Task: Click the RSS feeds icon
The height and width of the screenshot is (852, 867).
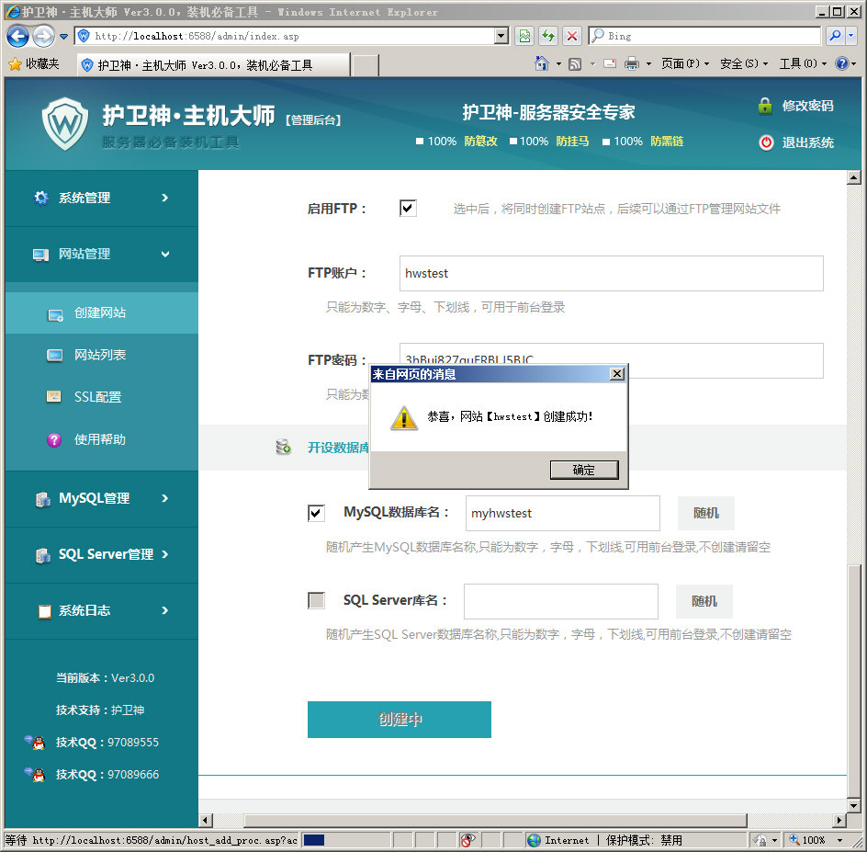Action: [575, 64]
